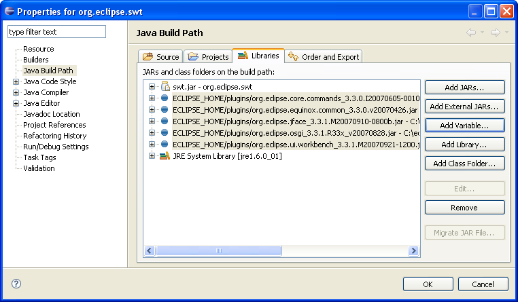Click the type filter text field
Image resolution: width=518 pixels, height=302 pixels.
[57, 32]
